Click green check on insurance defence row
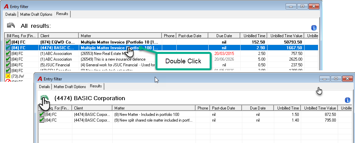The width and height of the screenshot is (355, 143). click(x=8, y=59)
